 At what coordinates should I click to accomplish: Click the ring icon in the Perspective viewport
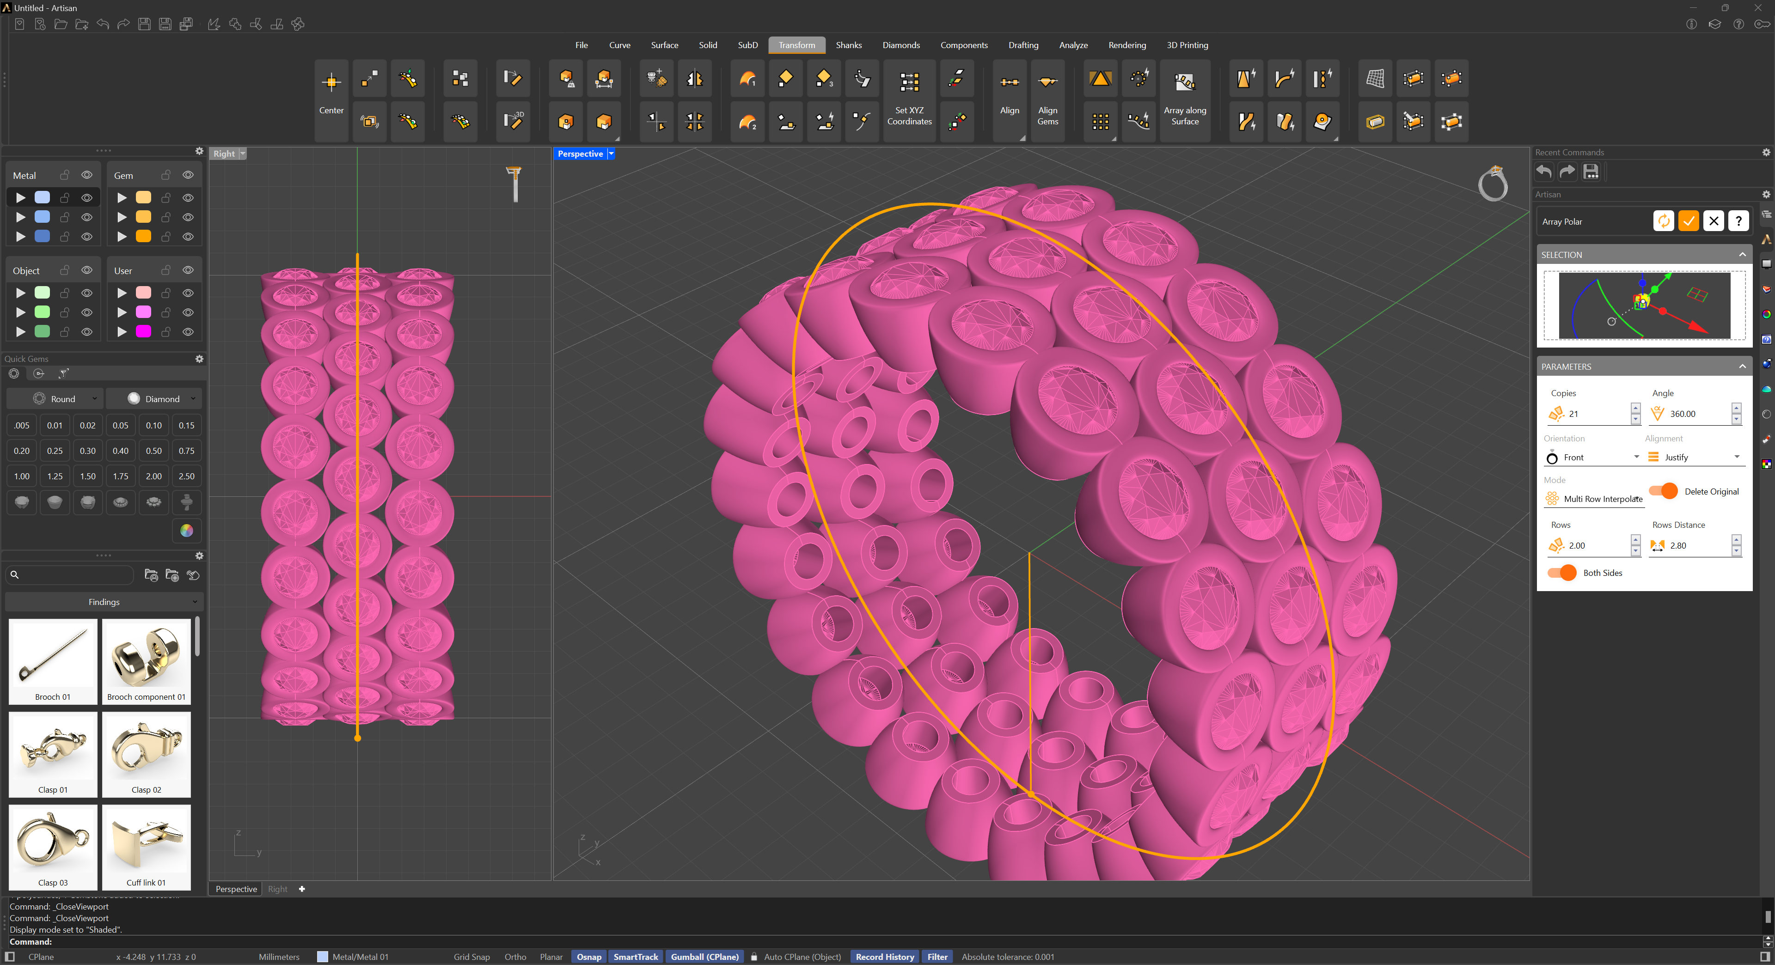[1493, 183]
